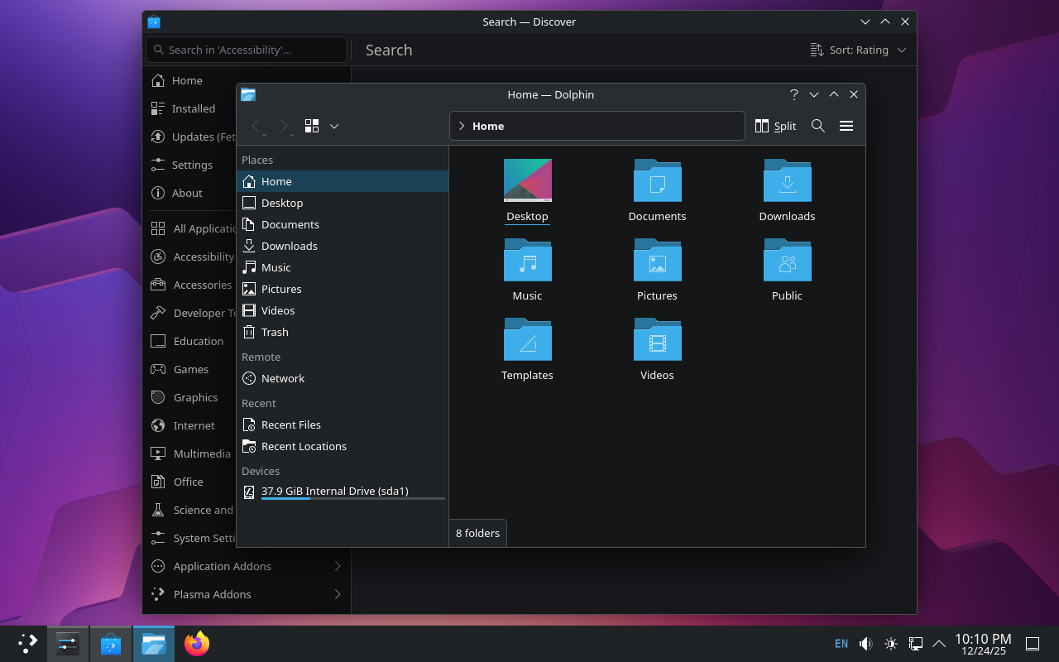
Task: Select Trash in the Places panel
Action: coord(275,332)
